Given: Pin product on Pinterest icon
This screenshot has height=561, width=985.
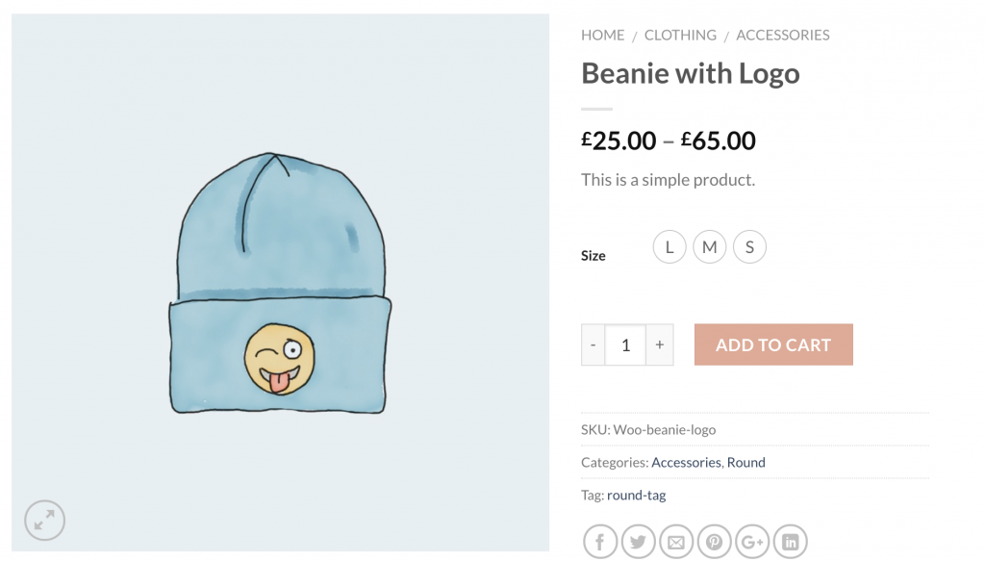Looking at the screenshot, I should coord(715,542).
